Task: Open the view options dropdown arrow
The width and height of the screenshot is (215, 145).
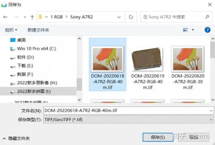Action: (193, 30)
